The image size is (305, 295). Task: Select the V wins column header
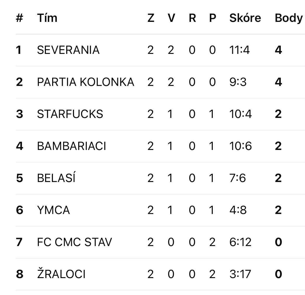(x=171, y=18)
